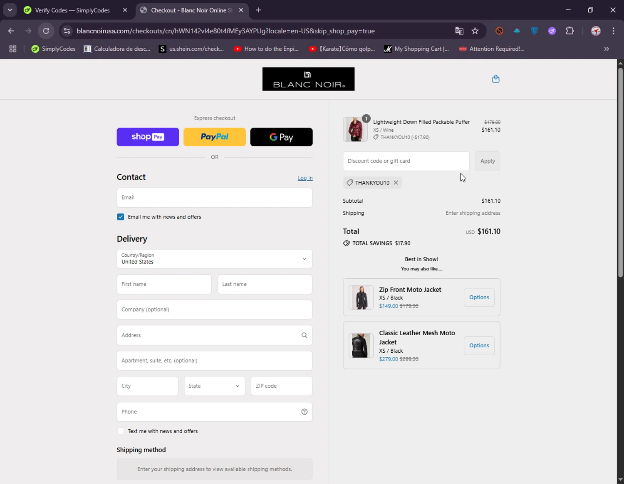Open Calculadora de desc bookmark

[117, 49]
